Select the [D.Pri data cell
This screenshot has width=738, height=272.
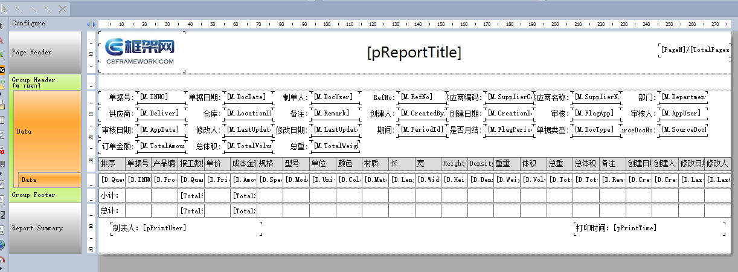(217, 180)
